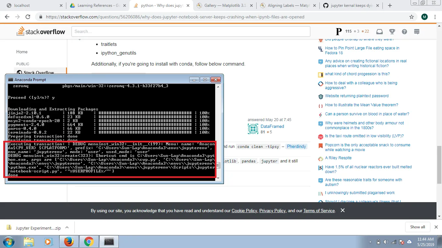Open Windows Explorer from the taskbar
442x248 pixels.
[x=29, y=242]
